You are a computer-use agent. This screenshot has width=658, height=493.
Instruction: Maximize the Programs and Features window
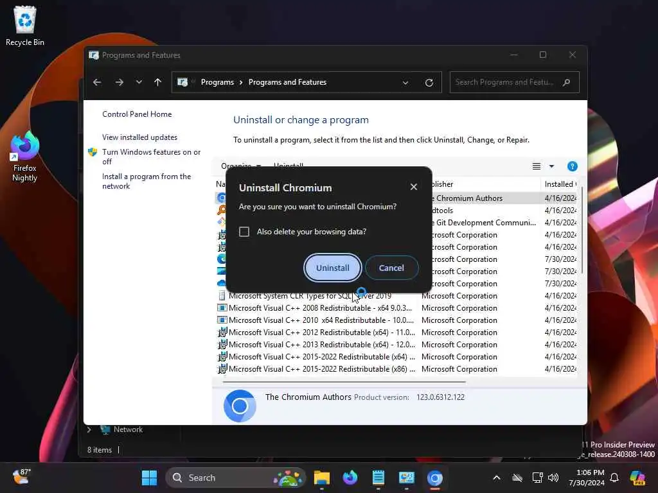pyautogui.click(x=542, y=55)
